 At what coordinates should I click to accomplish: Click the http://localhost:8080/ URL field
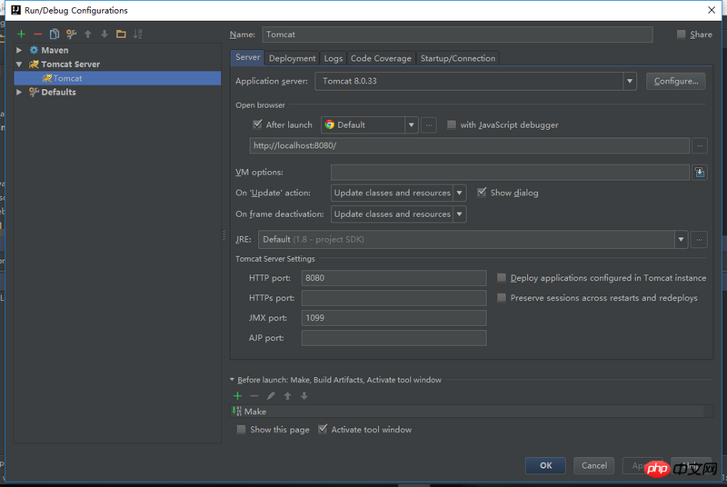(x=470, y=145)
